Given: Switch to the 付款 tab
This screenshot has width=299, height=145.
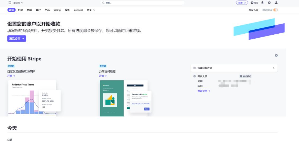Looking at the screenshot, I should click(x=21, y=10).
